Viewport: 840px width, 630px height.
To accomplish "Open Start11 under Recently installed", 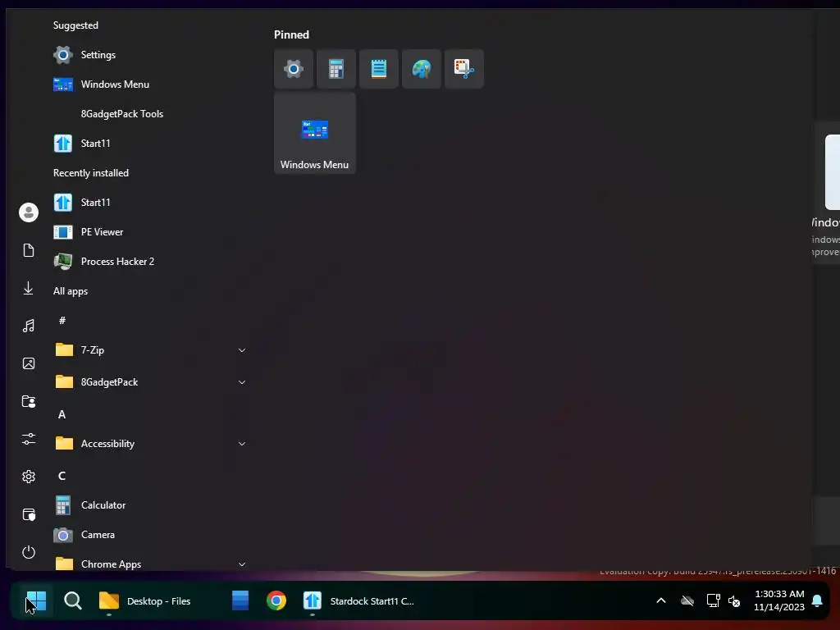I will coord(150,202).
